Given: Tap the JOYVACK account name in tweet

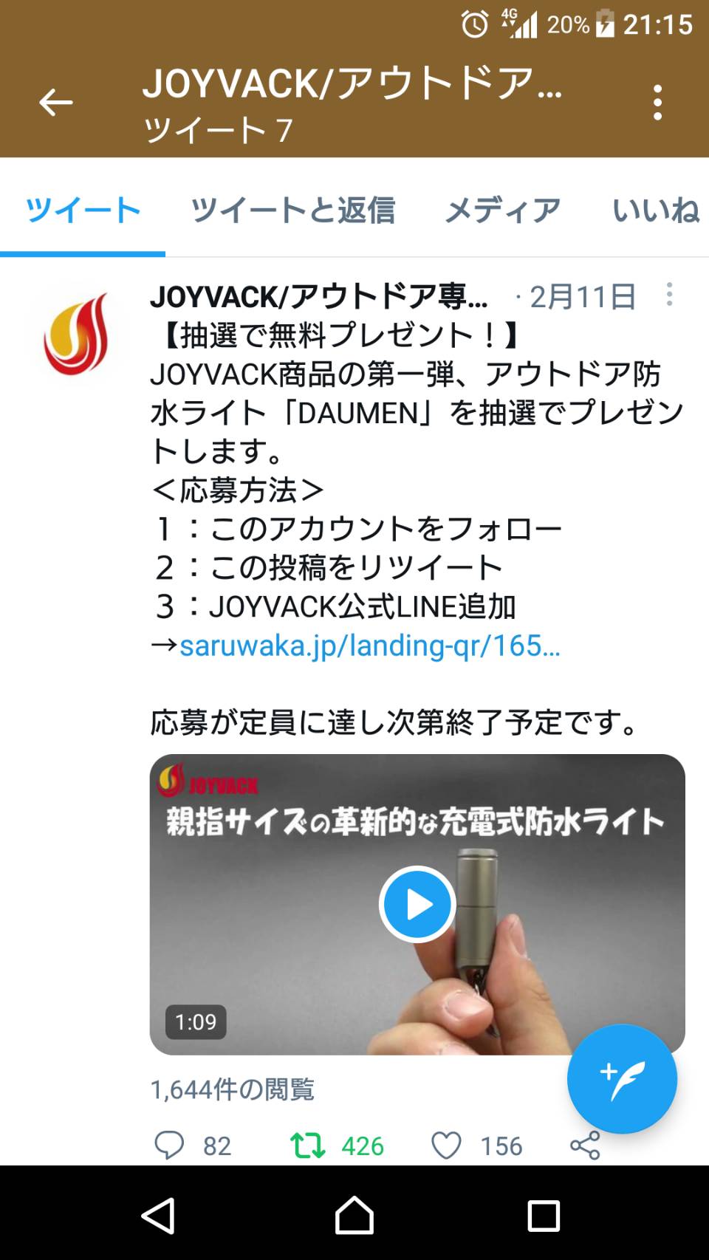Looking at the screenshot, I should coord(319,297).
